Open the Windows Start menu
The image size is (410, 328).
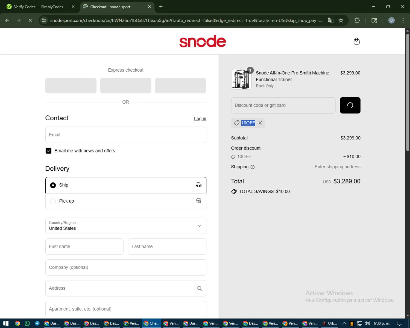coord(6,323)
